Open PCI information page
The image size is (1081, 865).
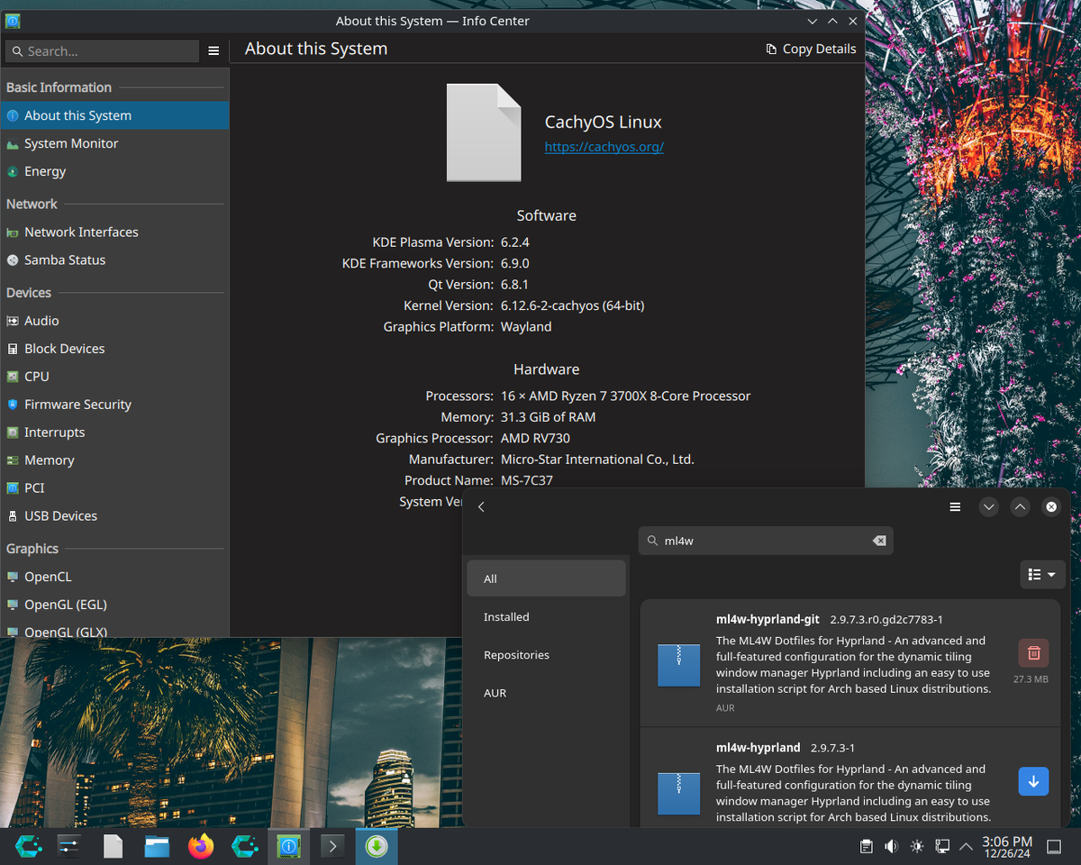tap(114, 488)
